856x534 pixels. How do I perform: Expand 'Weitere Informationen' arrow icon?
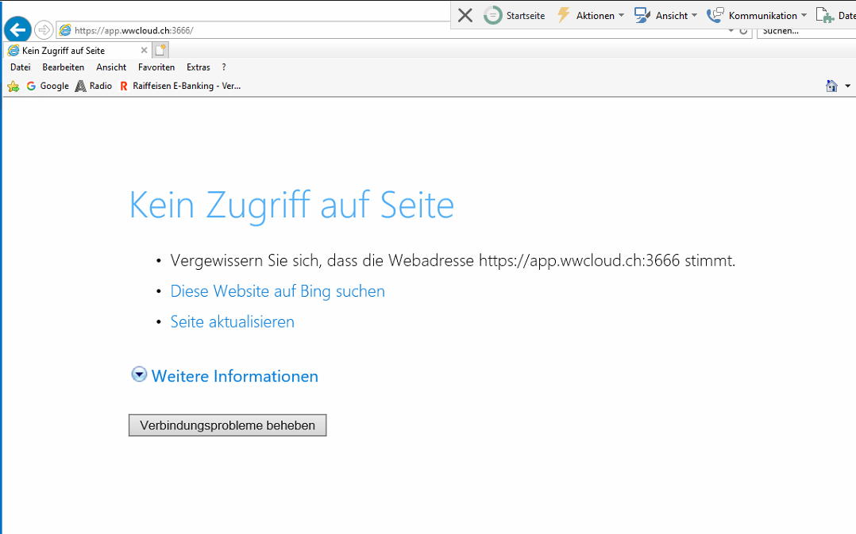tap(139, 375)
